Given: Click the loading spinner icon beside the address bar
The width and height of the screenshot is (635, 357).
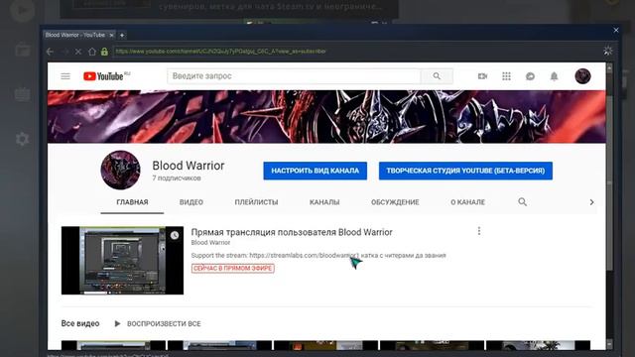Looking at the screenshot, I should tap(608, 51).
